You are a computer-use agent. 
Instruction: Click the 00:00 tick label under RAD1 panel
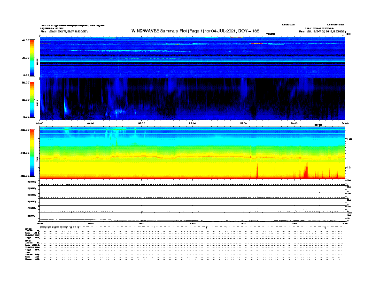tap(40, 123)
